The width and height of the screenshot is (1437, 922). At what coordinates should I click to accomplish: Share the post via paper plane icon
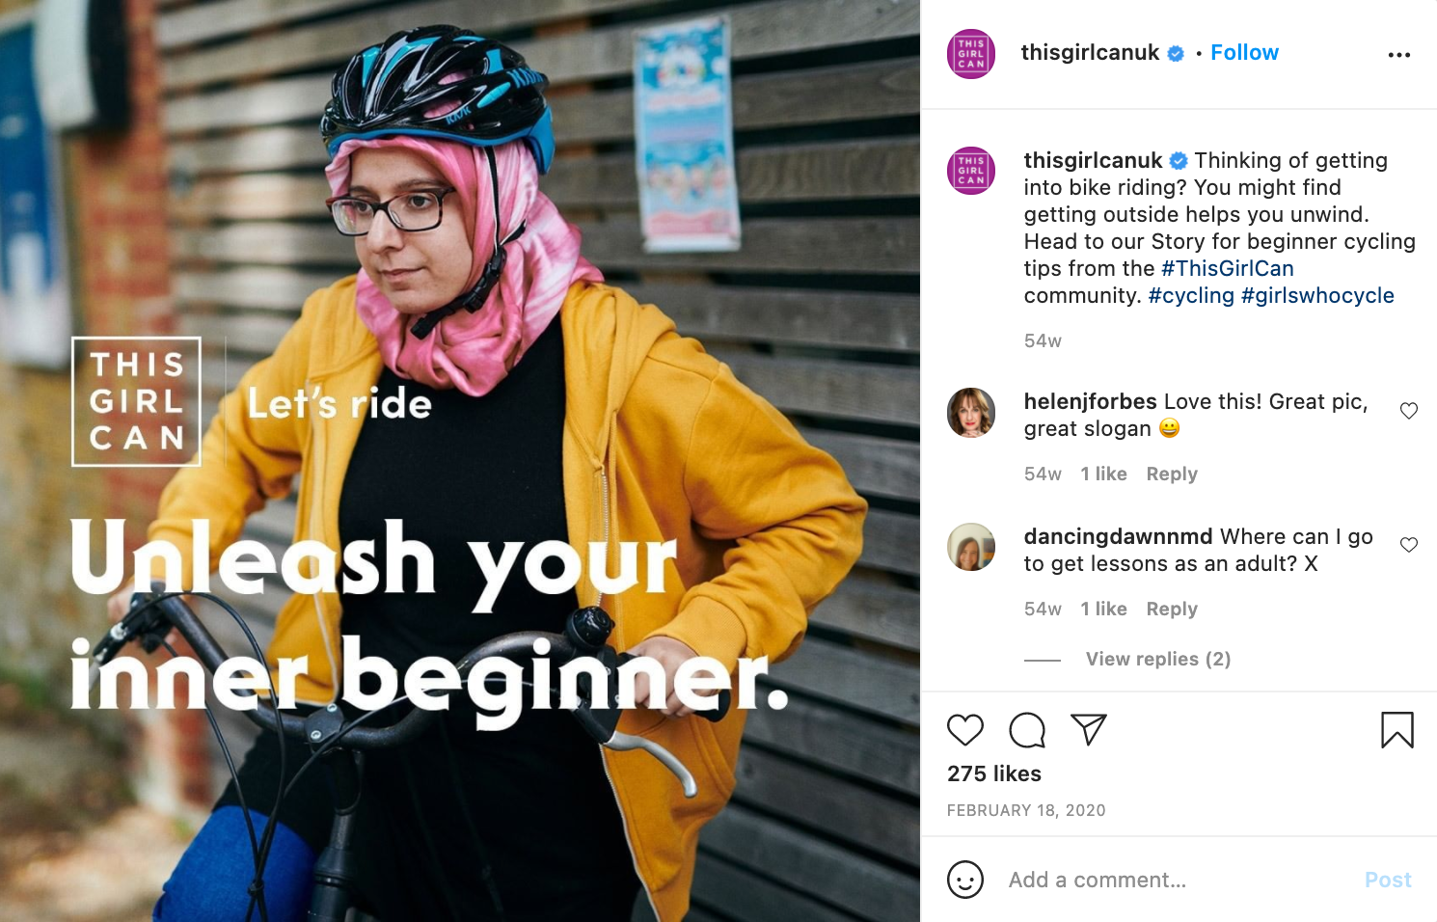point(1088,730)
